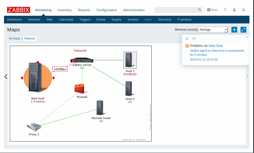254x153 pixels.
Task: Click the search magnifier icon
Action: pyautogui.click(x=199, y=10)
